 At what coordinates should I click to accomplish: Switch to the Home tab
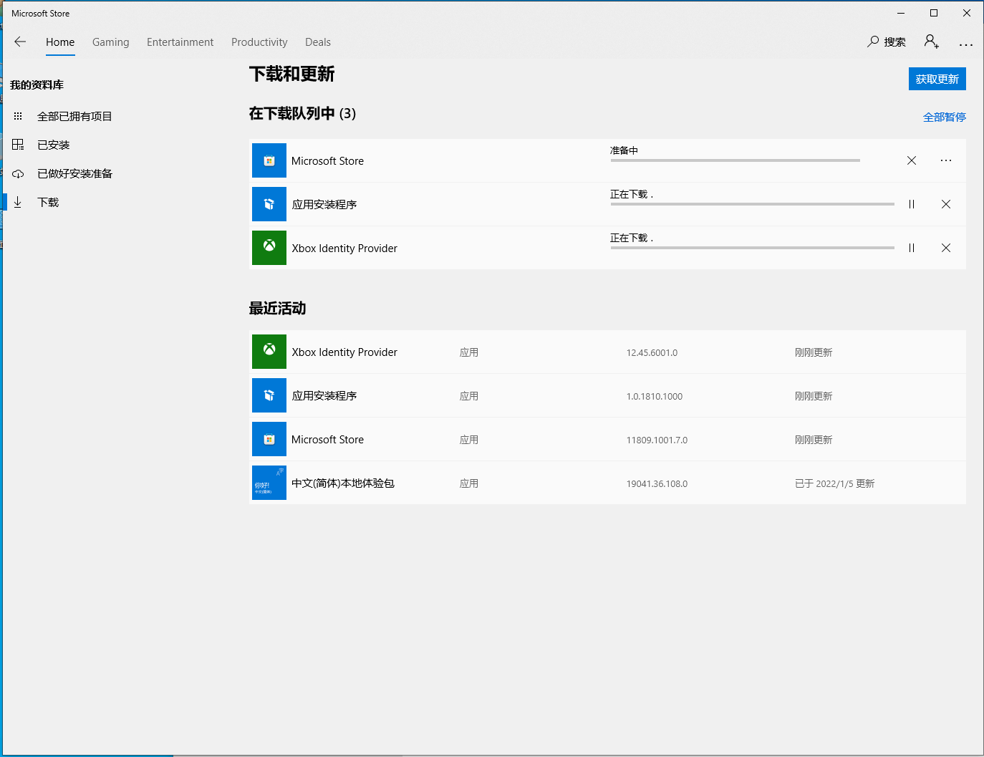60,42
